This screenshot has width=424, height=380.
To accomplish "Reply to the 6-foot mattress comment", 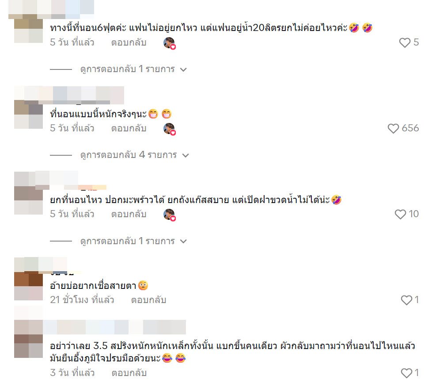I will (x=129, y=42).
